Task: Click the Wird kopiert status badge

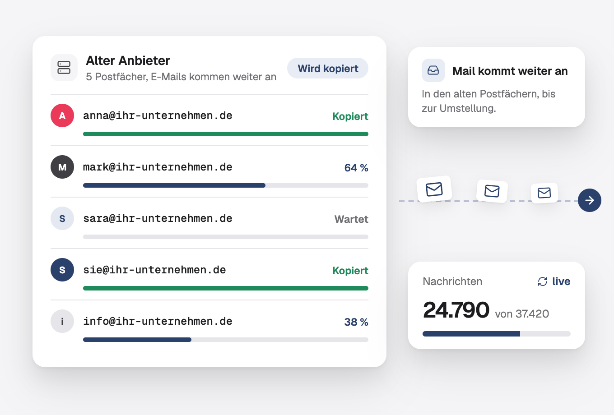Action: 328,68
